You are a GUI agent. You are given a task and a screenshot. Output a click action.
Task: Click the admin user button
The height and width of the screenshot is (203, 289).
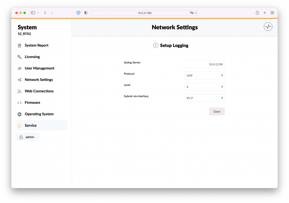28,137
